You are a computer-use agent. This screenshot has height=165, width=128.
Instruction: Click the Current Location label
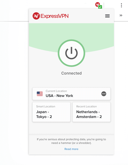[56, 91]
